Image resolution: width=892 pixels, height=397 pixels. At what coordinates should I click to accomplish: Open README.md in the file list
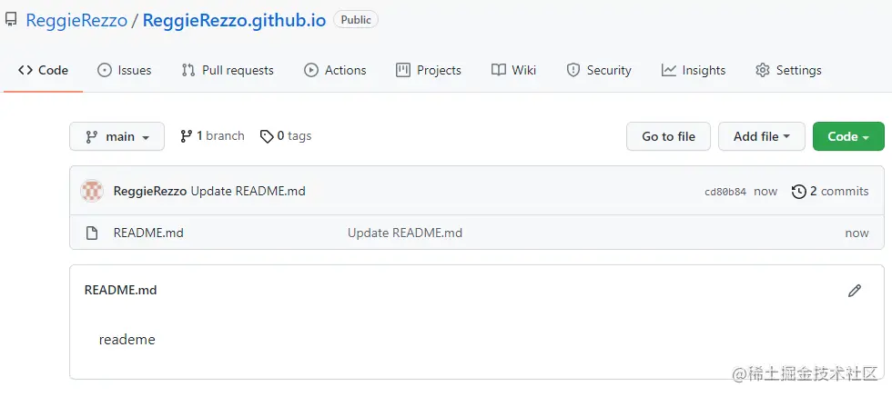[148, 233]
